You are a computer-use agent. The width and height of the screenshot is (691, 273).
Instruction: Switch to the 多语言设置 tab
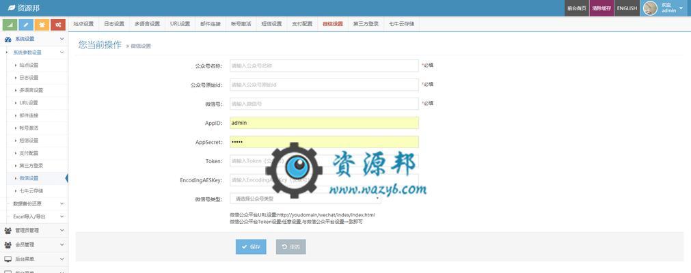[147, 24]
